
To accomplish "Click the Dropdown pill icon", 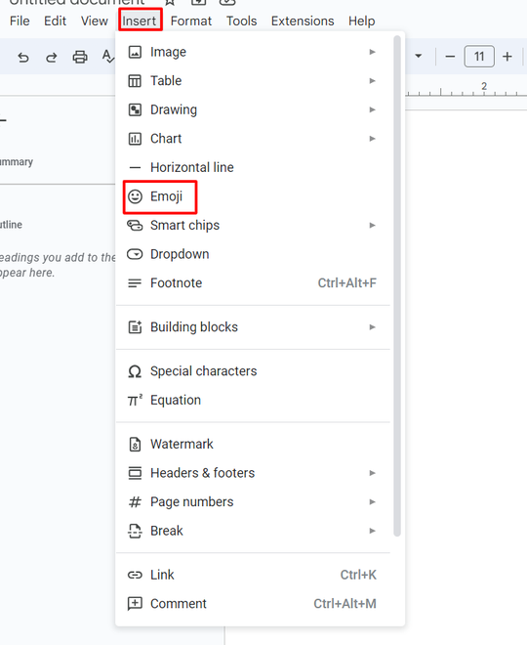I will pos(135,254).
